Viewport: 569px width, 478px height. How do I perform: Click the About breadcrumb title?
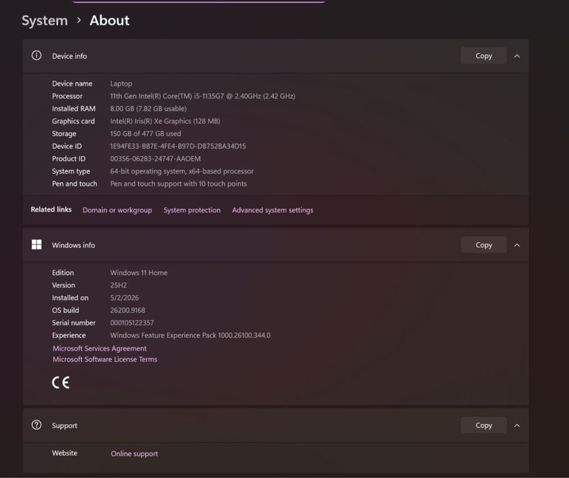point(109,20)
